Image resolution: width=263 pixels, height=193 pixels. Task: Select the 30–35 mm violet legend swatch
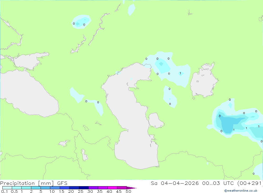93,188
